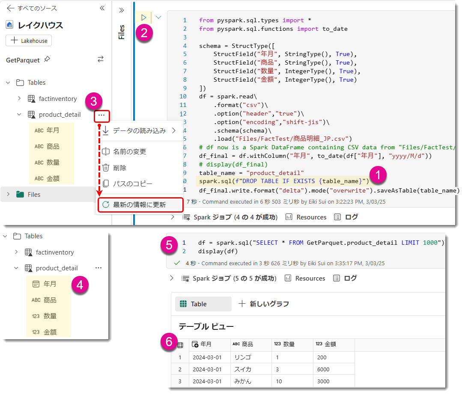Switch to the vertical Files tab
This screenshot has width=462, height=394.
tap(121, 31)
